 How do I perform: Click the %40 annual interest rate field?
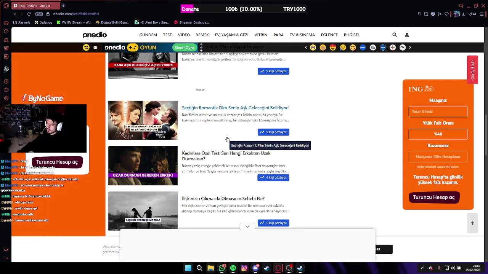438,134
